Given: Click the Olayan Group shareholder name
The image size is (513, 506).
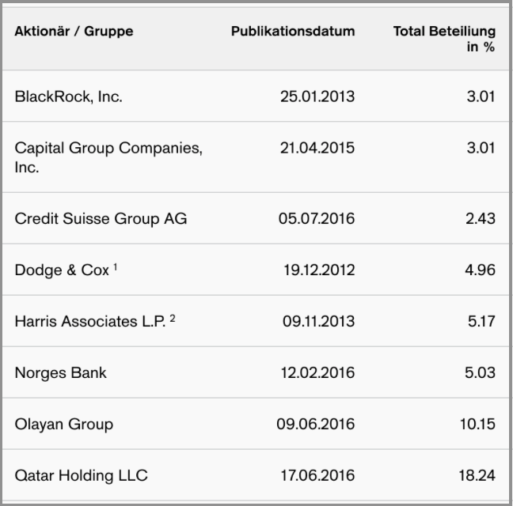Looking at the screenshot, I should tap(64, 425).
